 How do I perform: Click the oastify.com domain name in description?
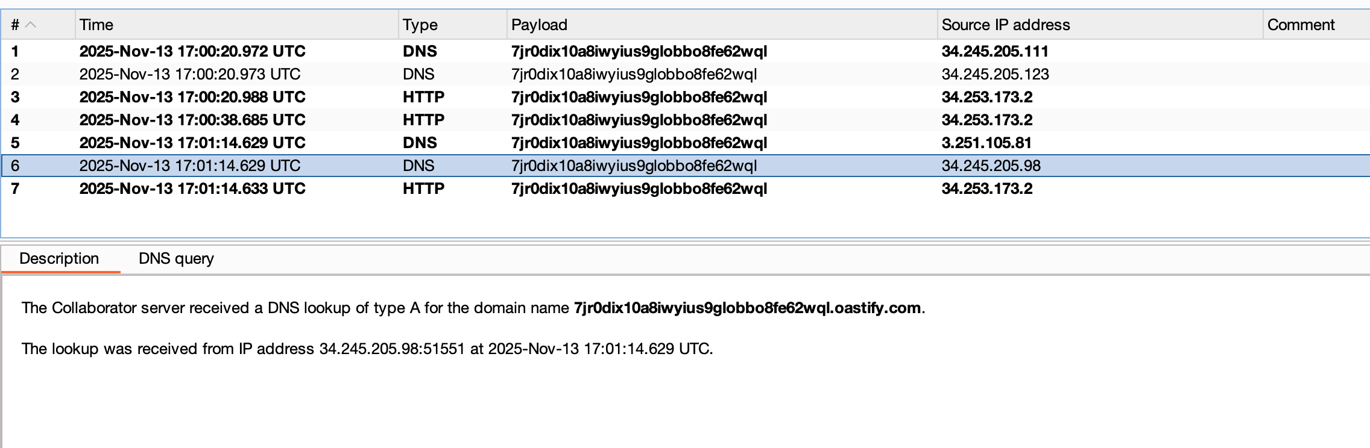tap(747, 308)
